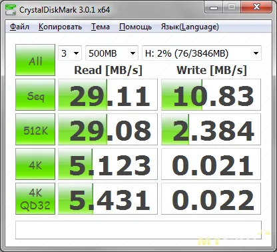
Task: Open the Помощь menu
Action: pos(135,27)
